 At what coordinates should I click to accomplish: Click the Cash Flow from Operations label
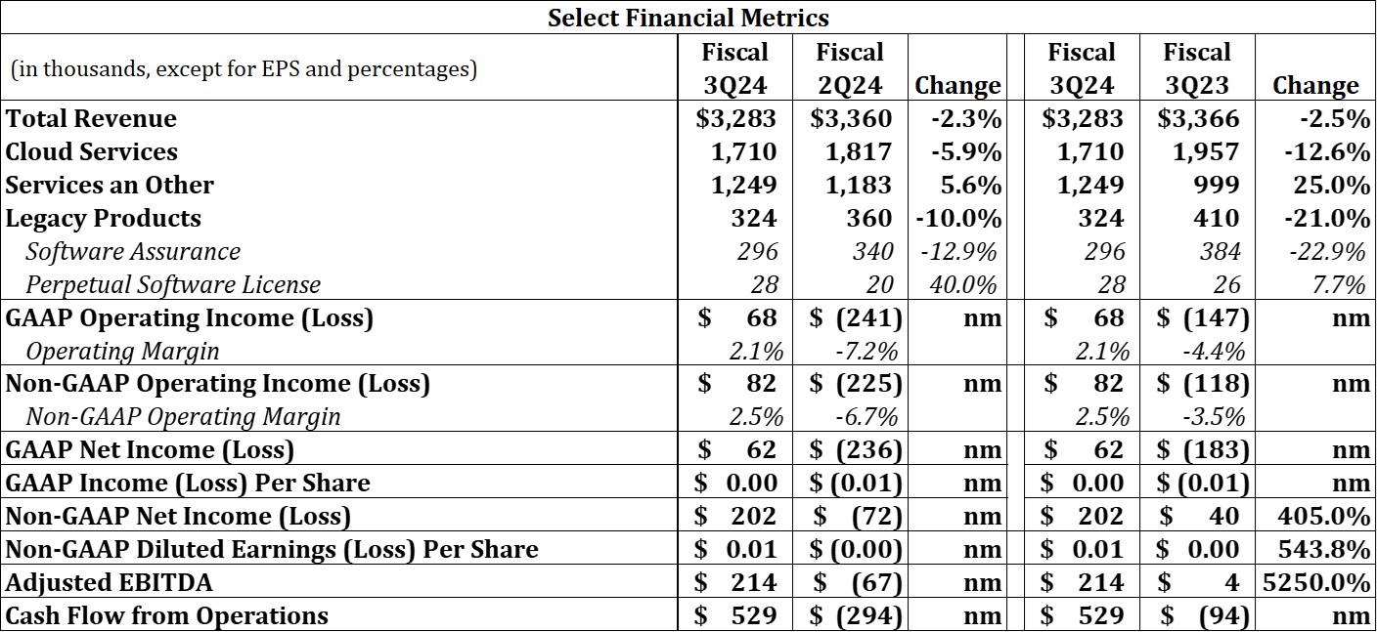pyautogui.click(x=167, y=616)
